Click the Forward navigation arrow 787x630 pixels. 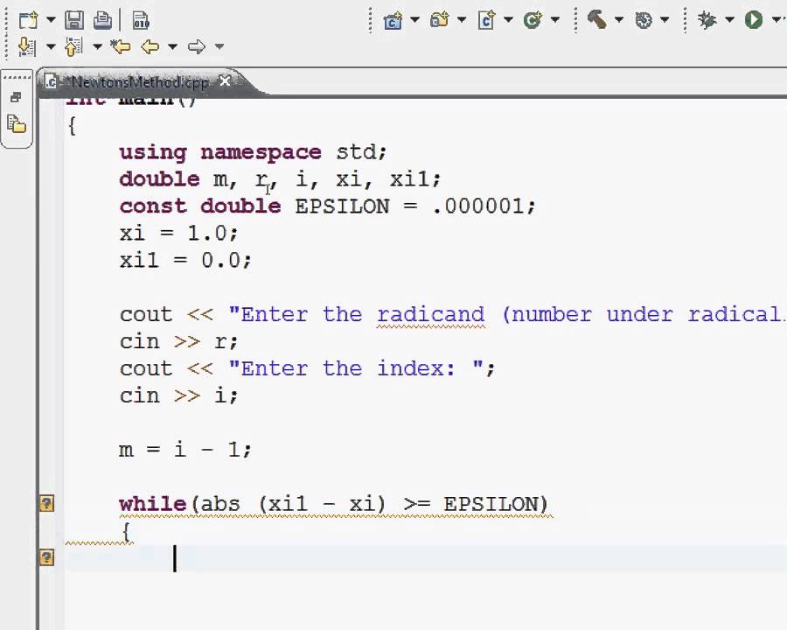pos(197,46)
